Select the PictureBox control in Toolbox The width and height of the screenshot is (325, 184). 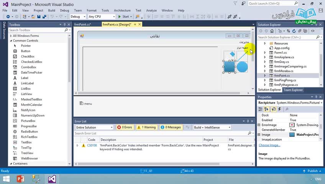pos(28,121)
